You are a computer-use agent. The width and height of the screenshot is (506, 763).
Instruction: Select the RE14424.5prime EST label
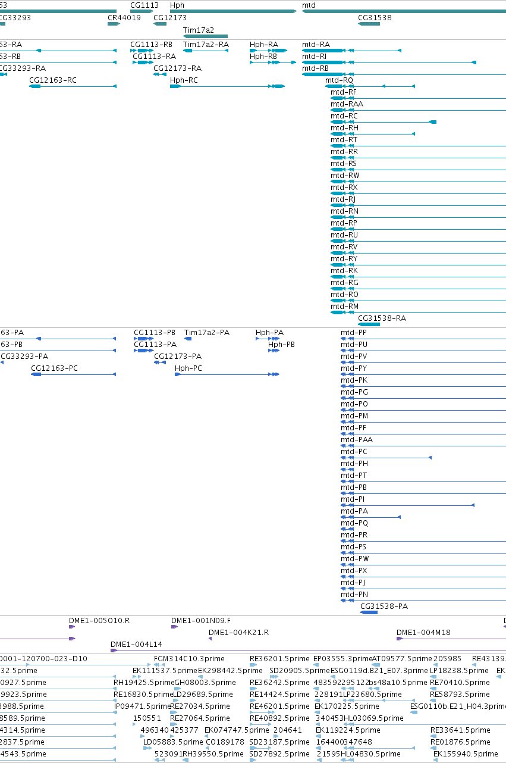click(279, 695)
